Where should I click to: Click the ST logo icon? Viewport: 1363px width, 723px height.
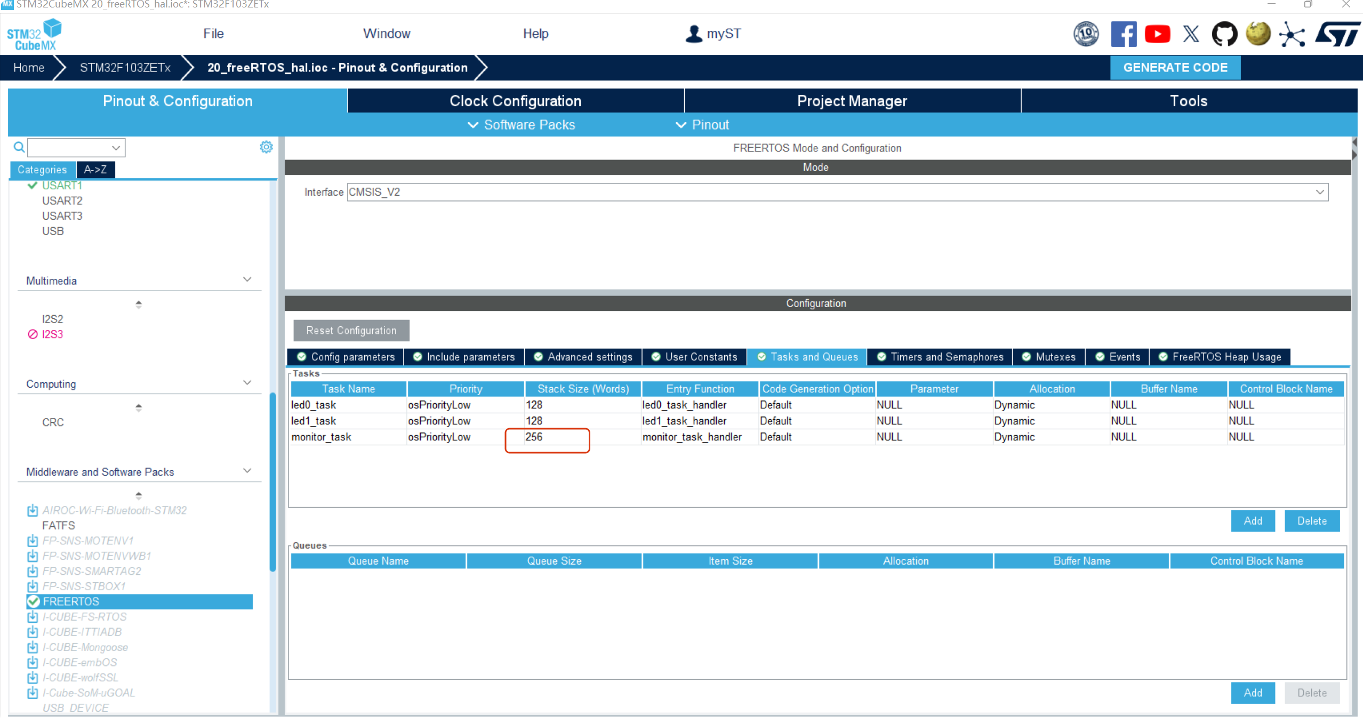pyautogui.click(x=1338, y=35)
